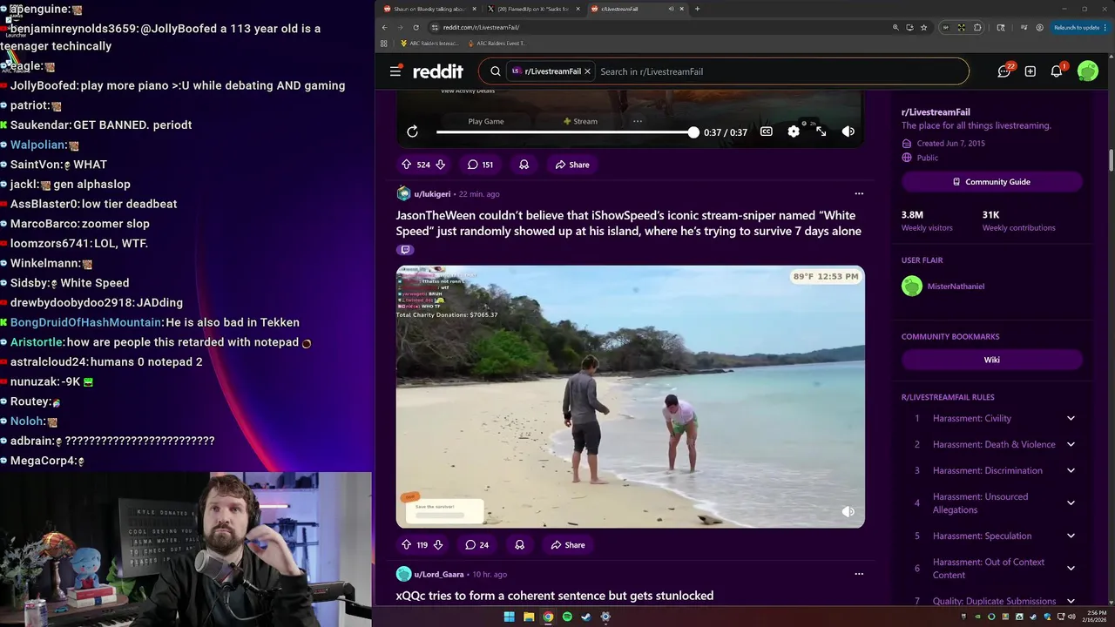Downvote the post with 524 points
The image size is (1115, 627).
(x=441, y=165)
